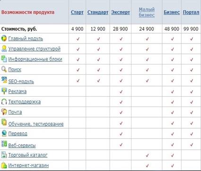The height and width of the screenshot is (171, 201).
Task: Open the Реклама module link
Action: click(17, 91)
